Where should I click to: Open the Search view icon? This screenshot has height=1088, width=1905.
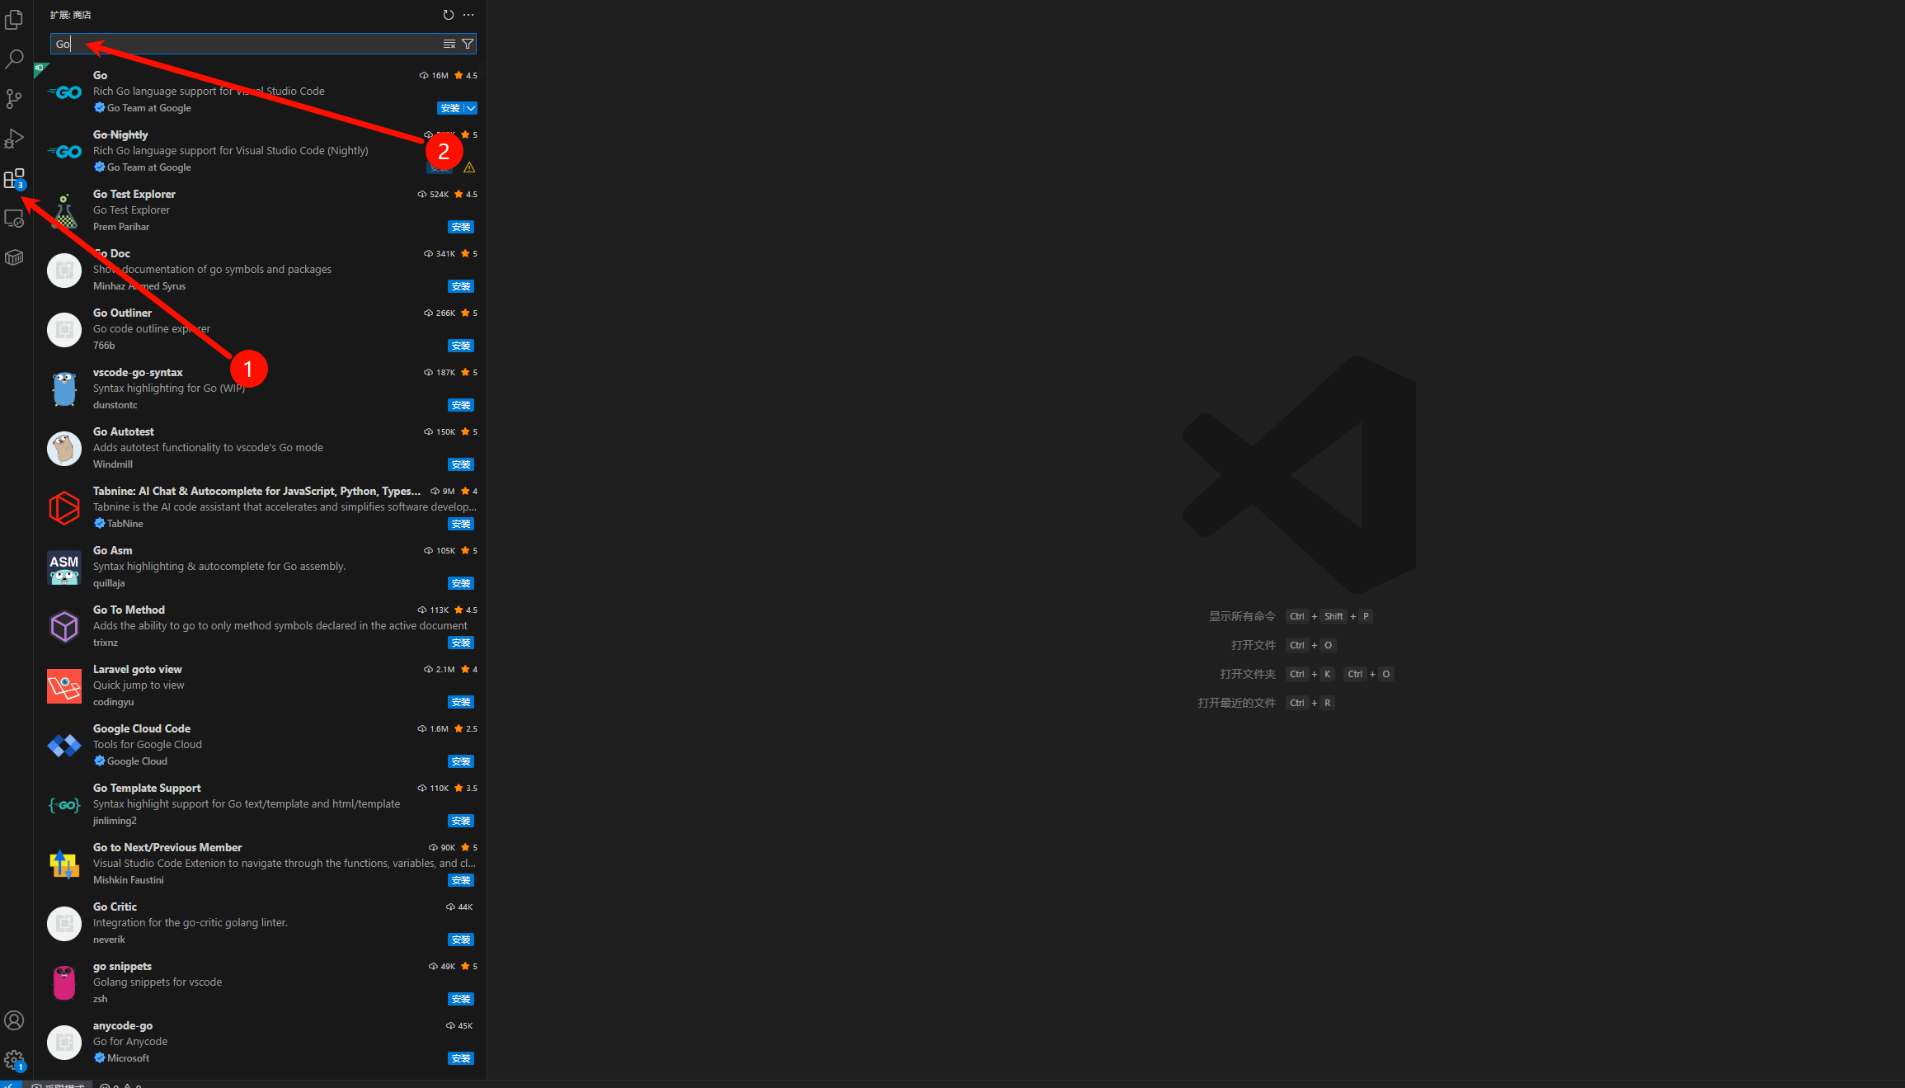pyautogui.click(x=14, y=59)
